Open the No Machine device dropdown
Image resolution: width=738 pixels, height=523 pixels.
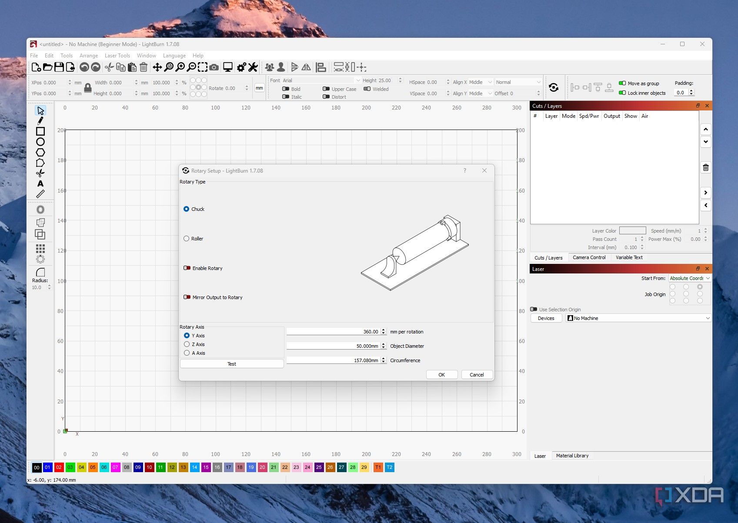pos(638,318)
